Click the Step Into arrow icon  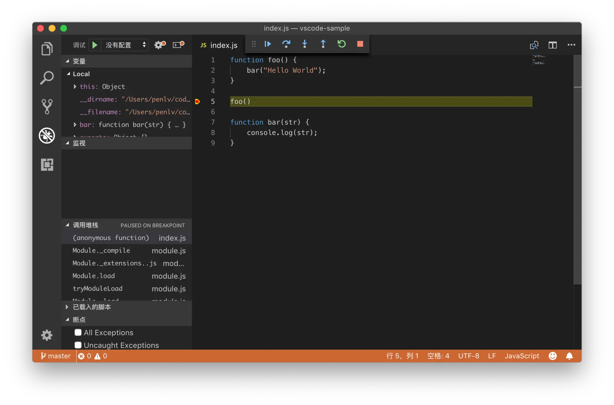point(304,44)
